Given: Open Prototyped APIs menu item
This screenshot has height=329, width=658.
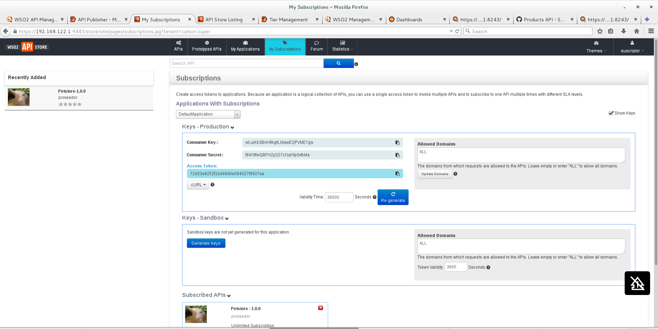Looking at the screenshot, I should (207, 47).
